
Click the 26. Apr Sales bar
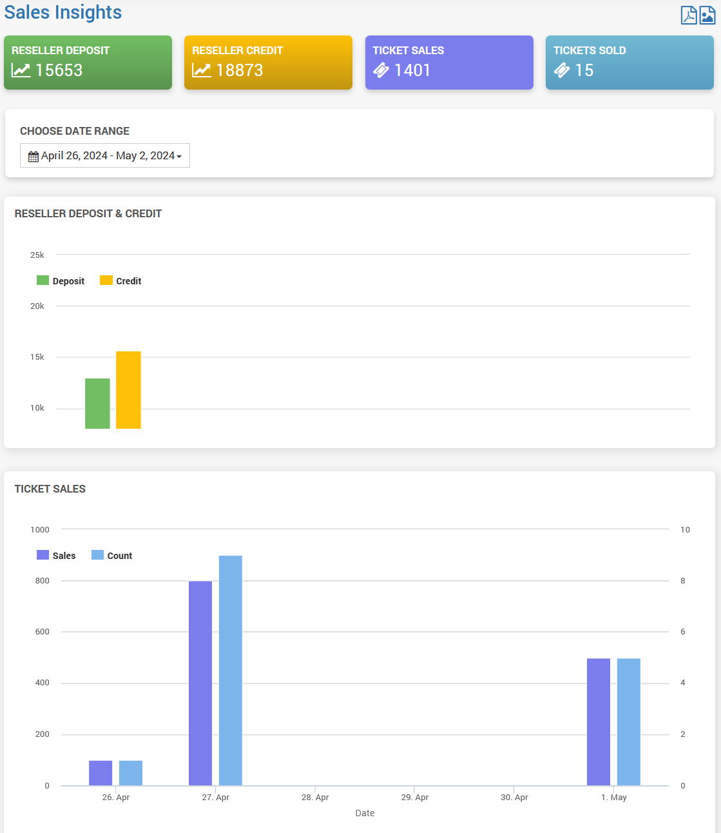[101, 773]
